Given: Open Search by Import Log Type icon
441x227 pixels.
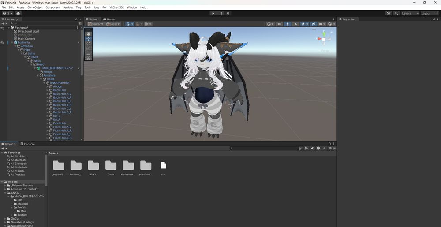Looking at the screenshot, I should tap(318, 148).
